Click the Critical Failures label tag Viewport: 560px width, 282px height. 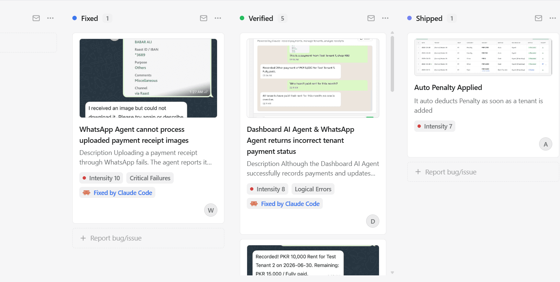150,178
